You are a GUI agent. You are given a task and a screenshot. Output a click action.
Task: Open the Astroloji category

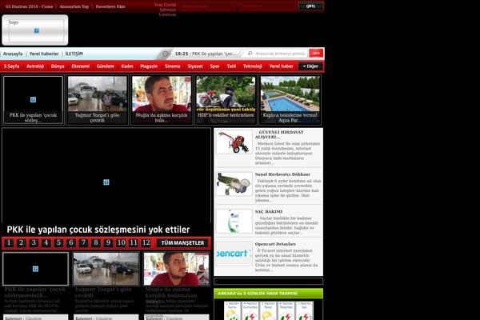tap(35, 66)
